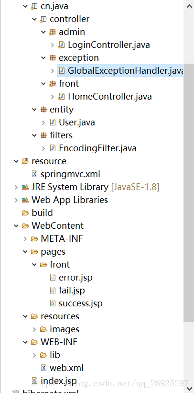Select success.jsp under front folder
This screenshot has width=194, height=393.
coord(81,303)
